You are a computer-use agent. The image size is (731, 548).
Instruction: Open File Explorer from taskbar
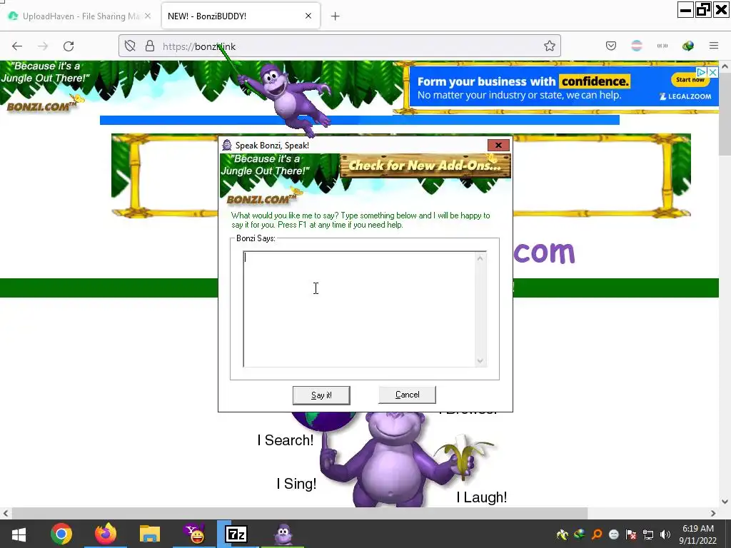150,534
